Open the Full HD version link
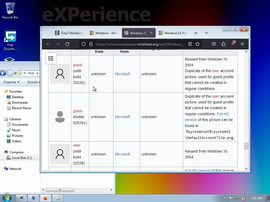Image resolution: width=270 pixels, height=202 pixels. pos(207,117)
